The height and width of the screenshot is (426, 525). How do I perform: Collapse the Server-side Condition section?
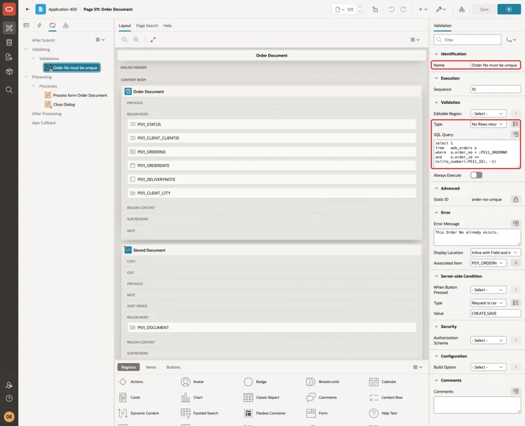pos(436,276)
